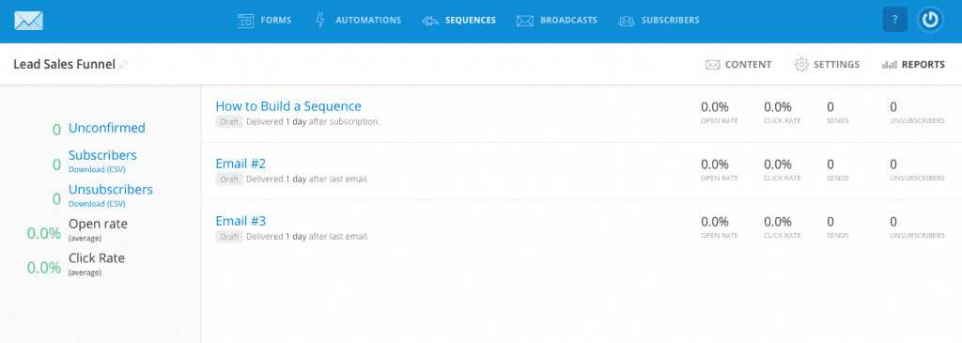Click the Sequences reply arrows icon

click(430, 21)
